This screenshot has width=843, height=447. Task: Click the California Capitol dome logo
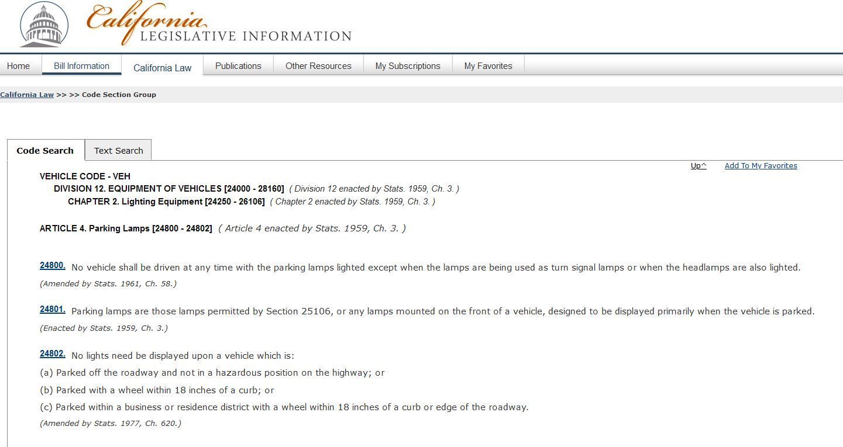44,25
